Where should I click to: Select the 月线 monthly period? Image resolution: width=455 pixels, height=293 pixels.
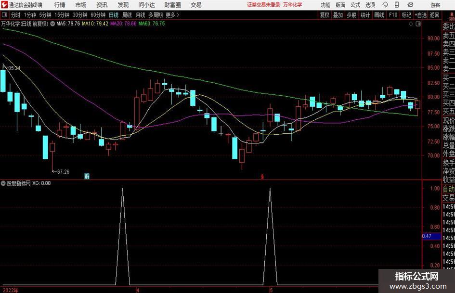click(x=141, y=15)
